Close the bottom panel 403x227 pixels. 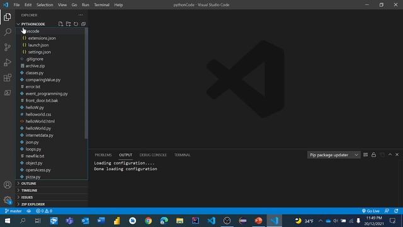point(397,154)
